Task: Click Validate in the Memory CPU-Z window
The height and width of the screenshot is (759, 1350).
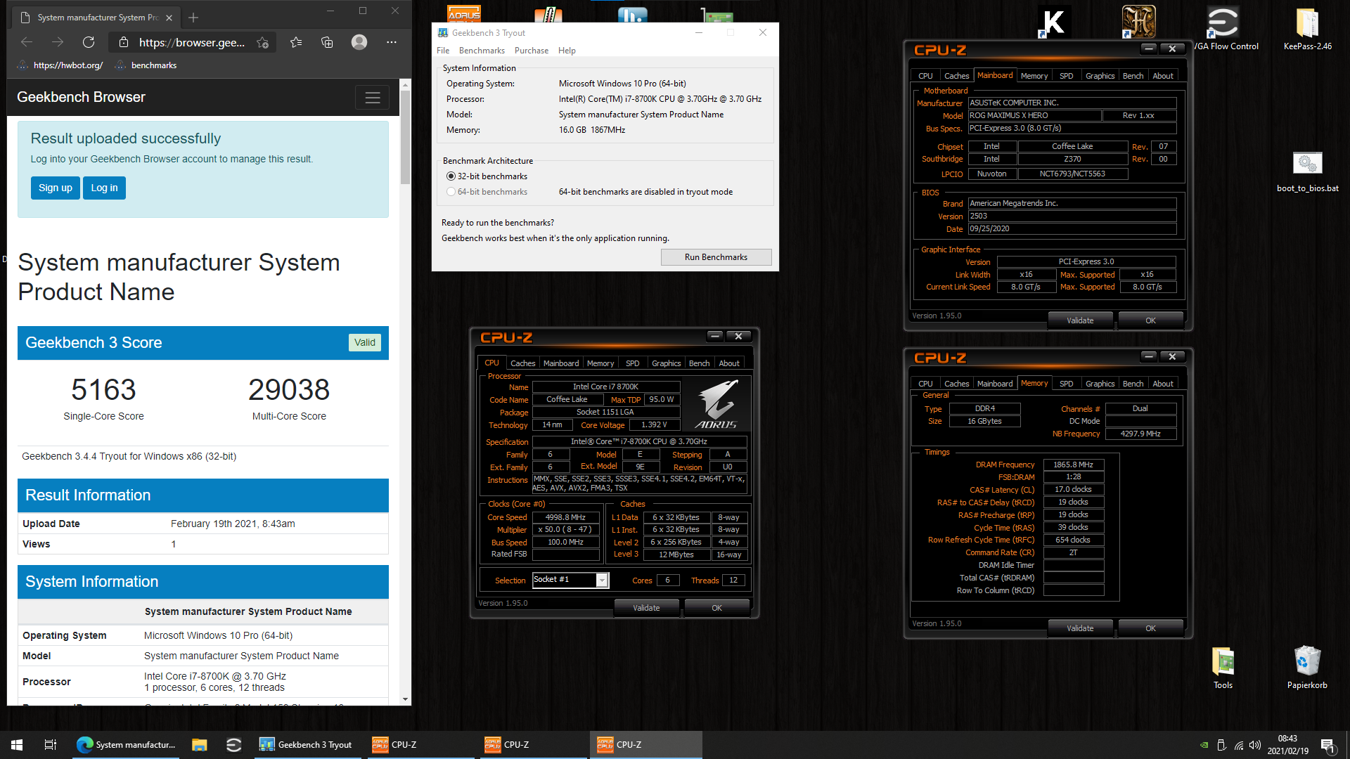Action: (x=1080, y=628)
